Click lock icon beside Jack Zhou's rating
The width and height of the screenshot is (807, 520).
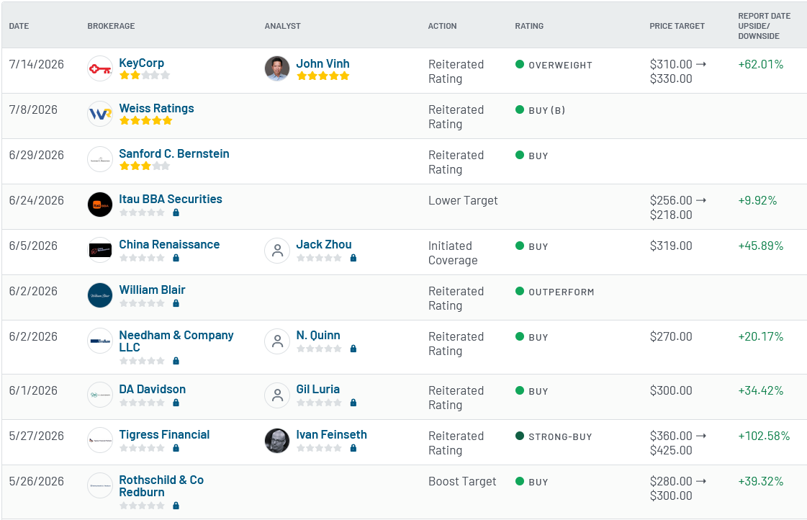(353, 258)
